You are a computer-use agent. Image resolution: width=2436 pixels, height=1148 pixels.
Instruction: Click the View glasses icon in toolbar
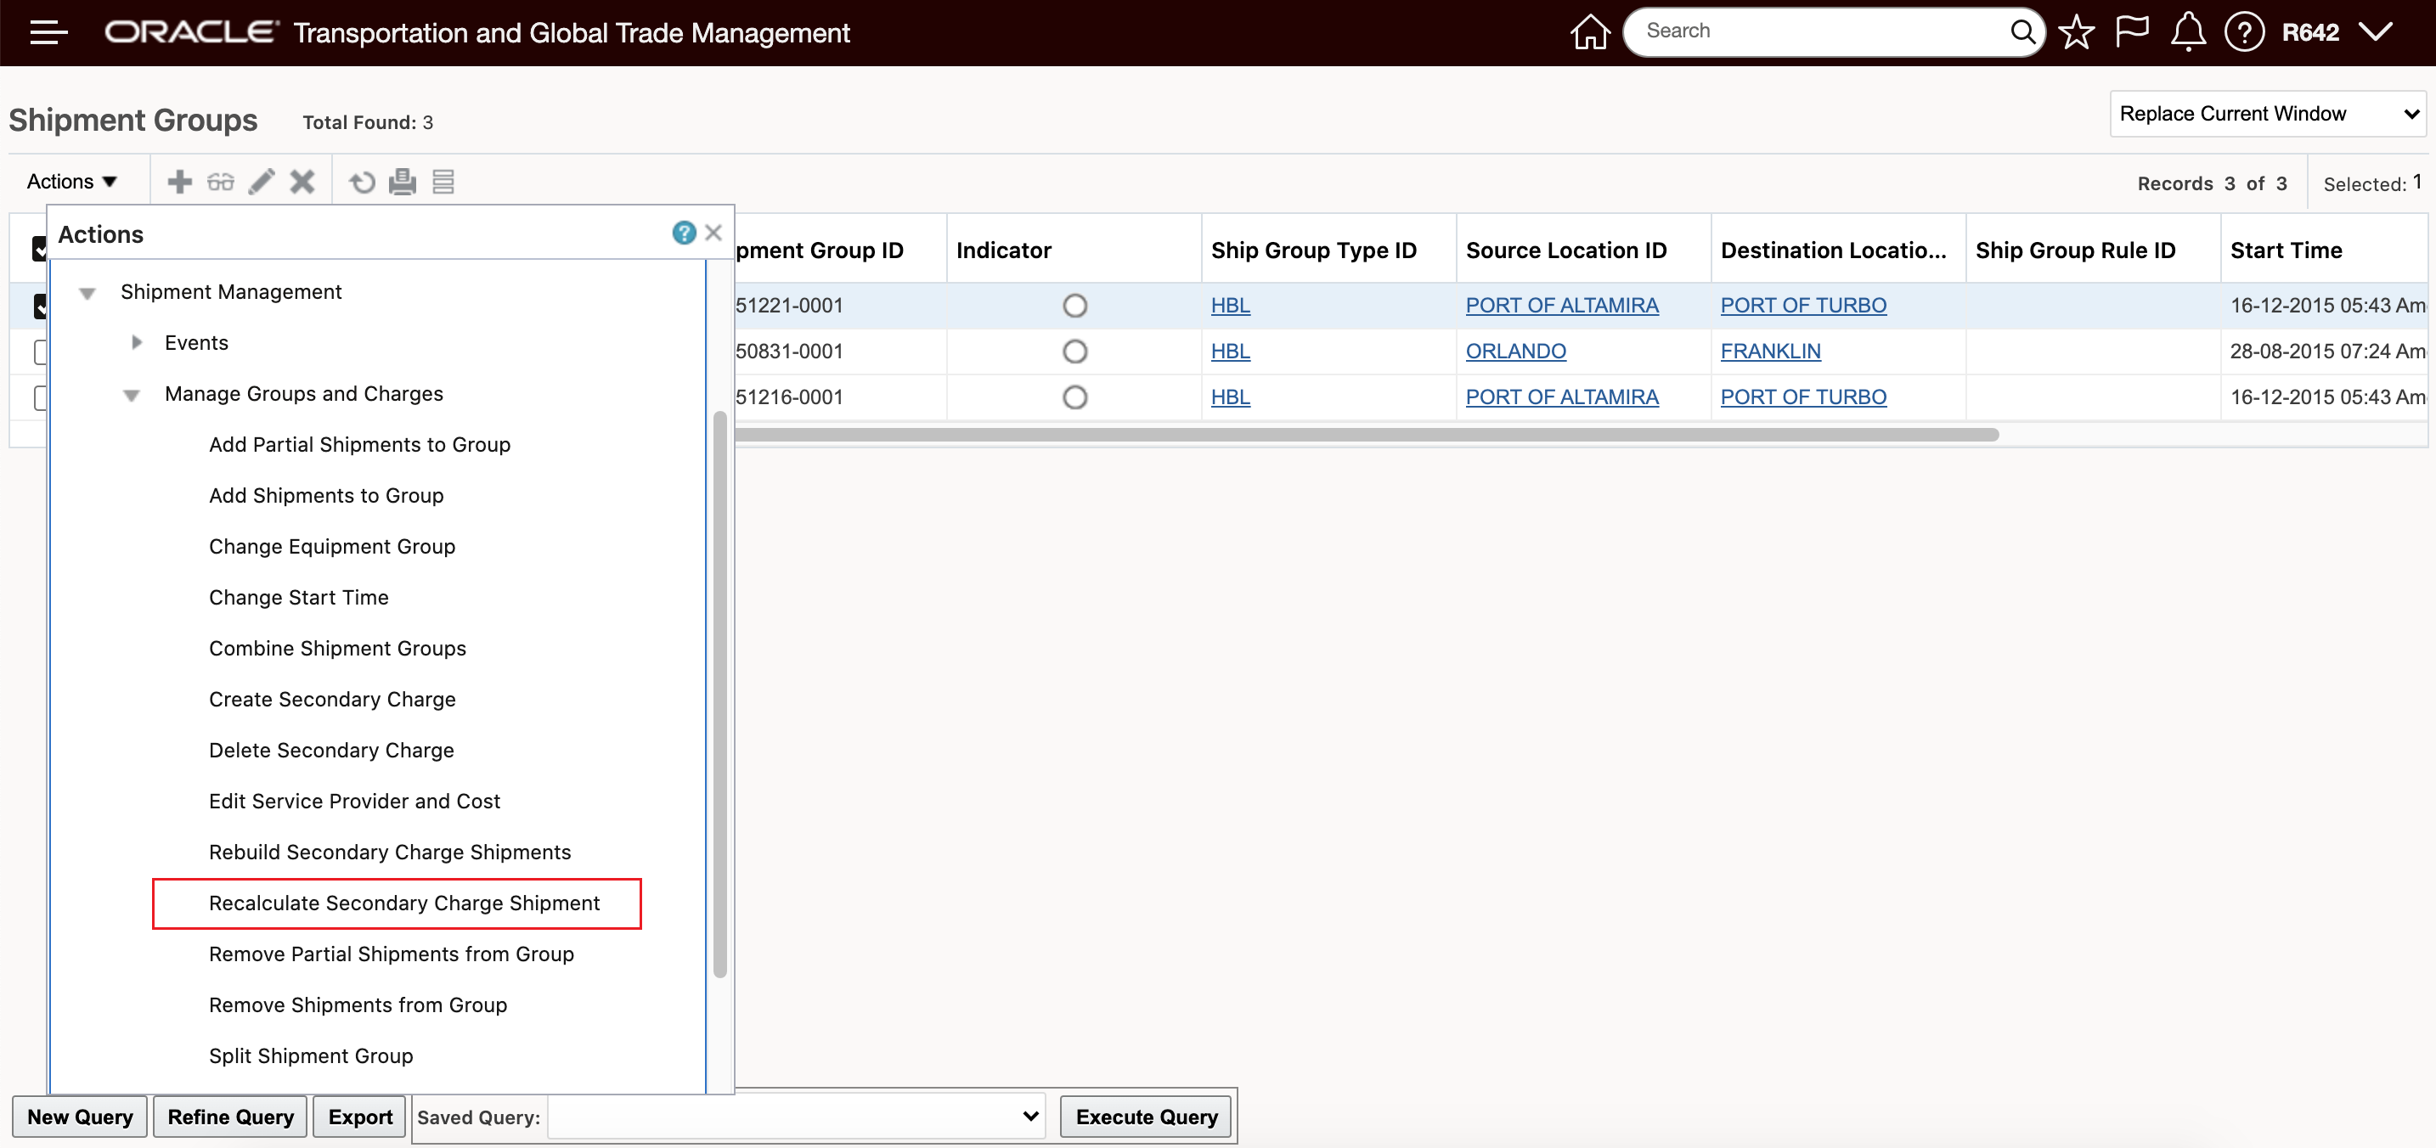click(220, 182)
